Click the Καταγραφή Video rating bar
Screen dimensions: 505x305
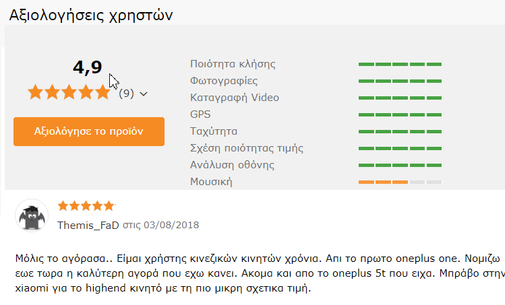point(400,98)
